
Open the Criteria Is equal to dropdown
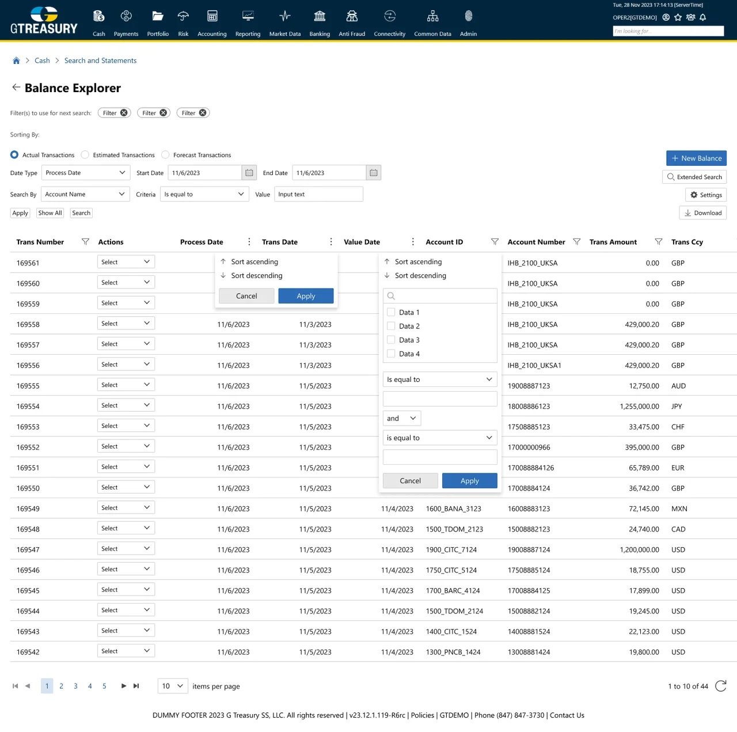tap(204, 194)
